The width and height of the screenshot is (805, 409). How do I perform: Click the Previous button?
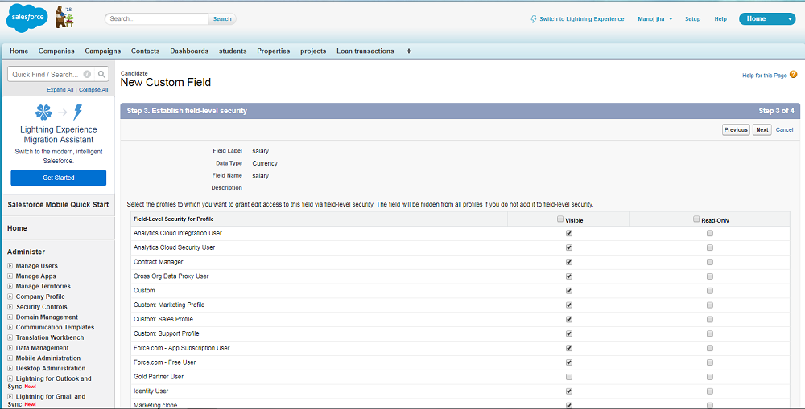pos(736,129)
